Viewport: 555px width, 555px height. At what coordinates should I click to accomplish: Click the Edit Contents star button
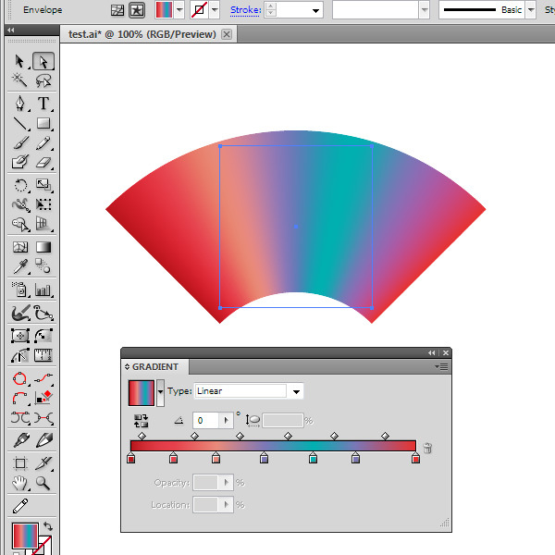coord(137,10)
